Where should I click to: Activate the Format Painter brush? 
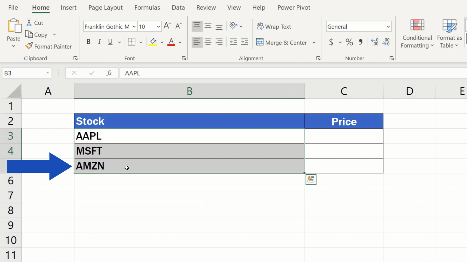pyautogui.click(x=49, y=46)
